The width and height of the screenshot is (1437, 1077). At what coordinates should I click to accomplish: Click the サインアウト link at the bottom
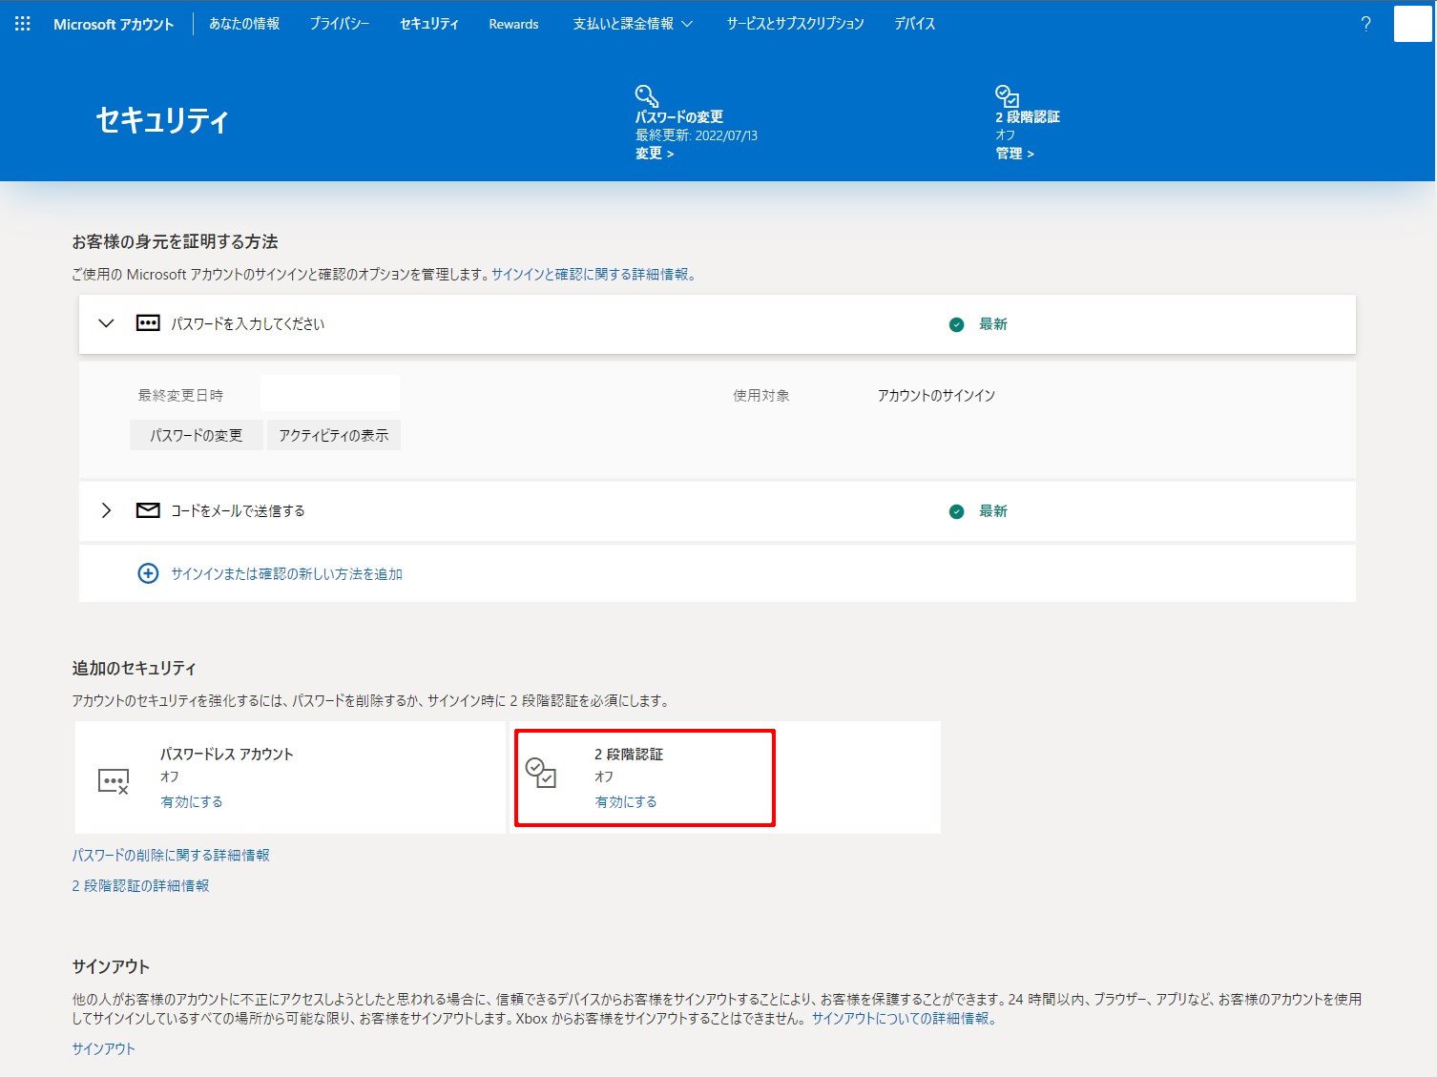104,1048
